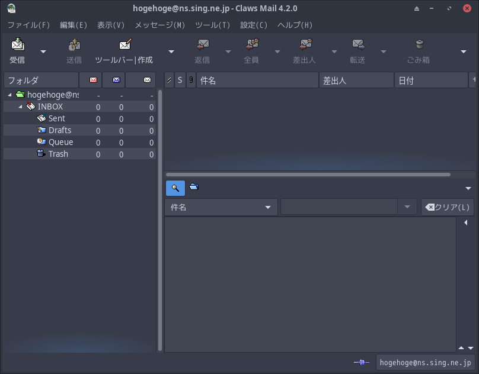Sort by the 差出人 column header
The width and height of the screenshot is (479, 374).
356,80
